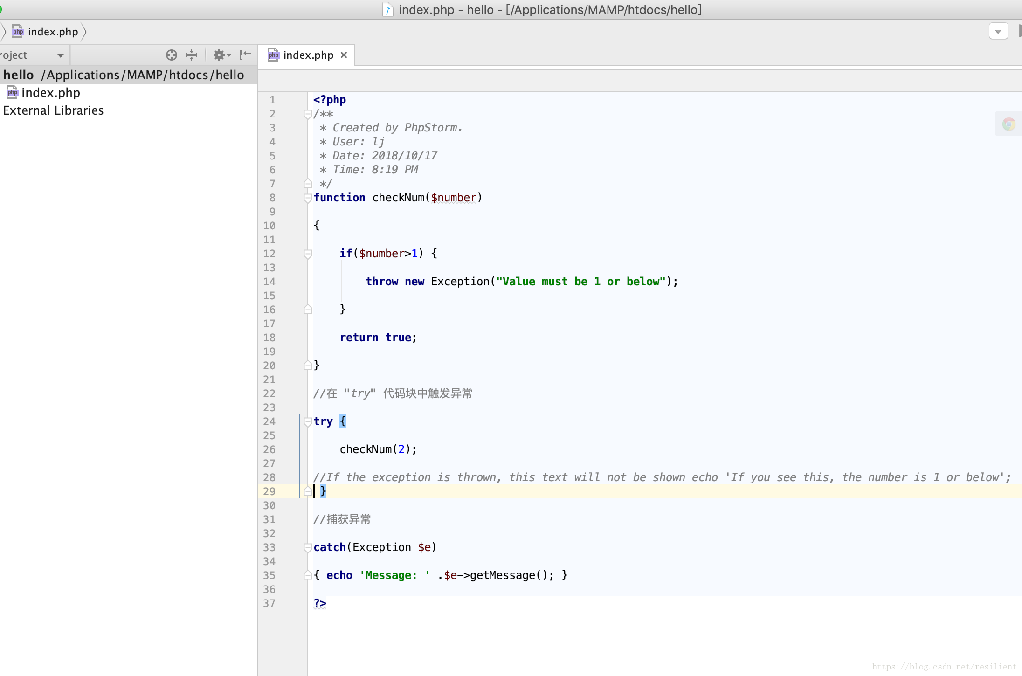Click the fold end marker on line 7
1022x676 pixels.
(x=308, y=184)
